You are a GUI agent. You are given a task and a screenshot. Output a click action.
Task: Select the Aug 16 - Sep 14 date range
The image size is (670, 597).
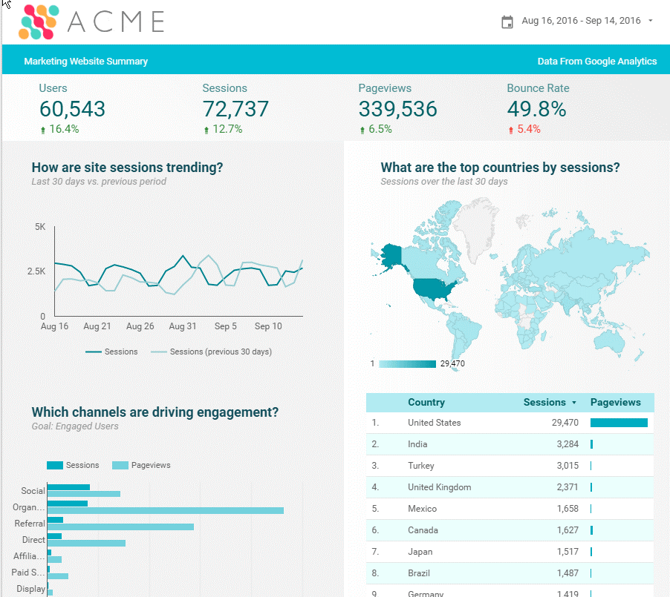tap(581, 21)
